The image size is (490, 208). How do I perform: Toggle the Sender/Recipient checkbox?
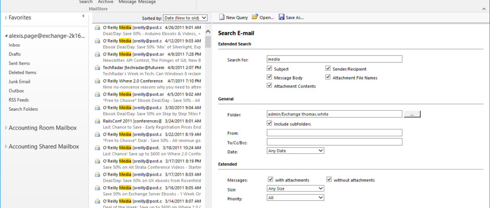[328, 69]
